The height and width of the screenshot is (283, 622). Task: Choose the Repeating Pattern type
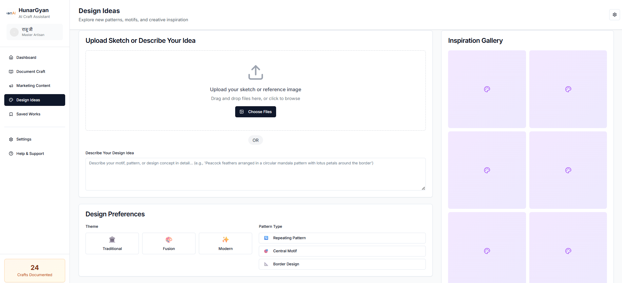342,238
